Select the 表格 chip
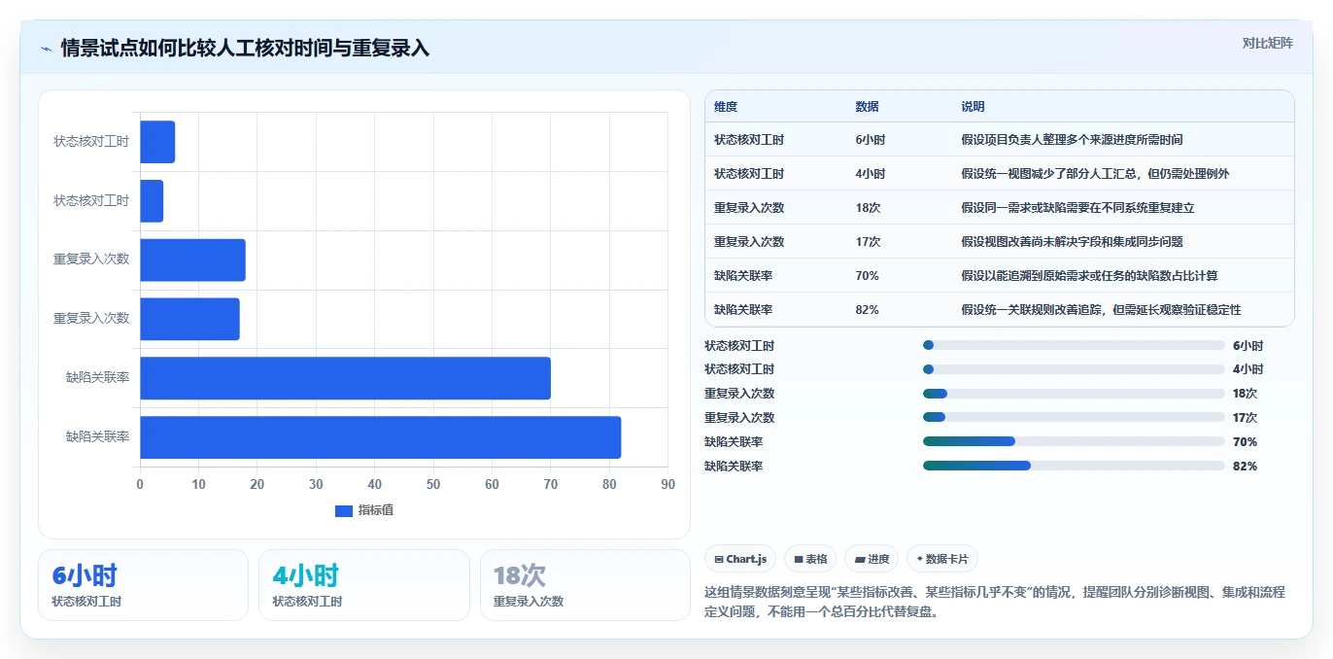The image size is (1333, 659). pyautogui.click(x=810, y=559)
